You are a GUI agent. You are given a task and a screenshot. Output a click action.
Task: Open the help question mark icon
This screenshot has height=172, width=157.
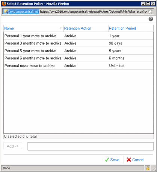151,19
